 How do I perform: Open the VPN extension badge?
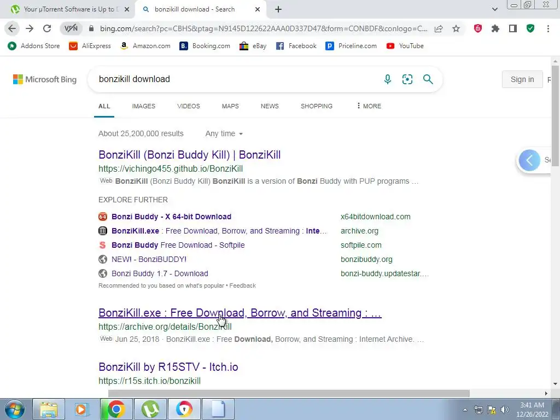71,28
